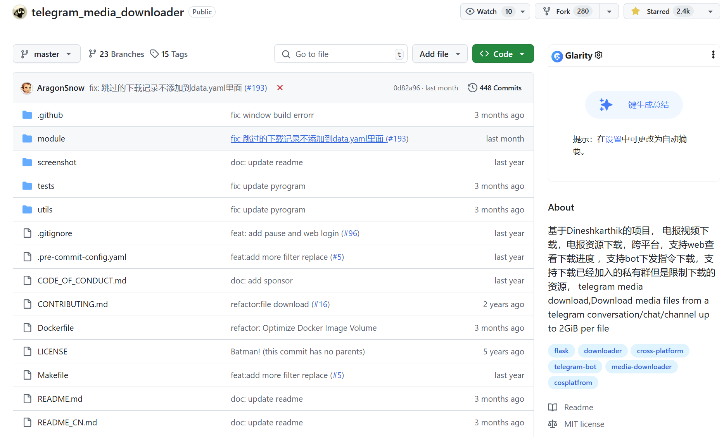The width and height of the screenshot is (724, 437).
Task: View 15 Tags
Action: pyautogui.click(x=169, y=54)
